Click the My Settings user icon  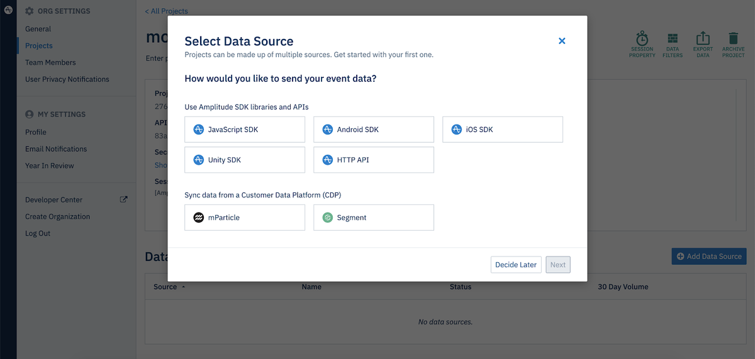point(29,114)
